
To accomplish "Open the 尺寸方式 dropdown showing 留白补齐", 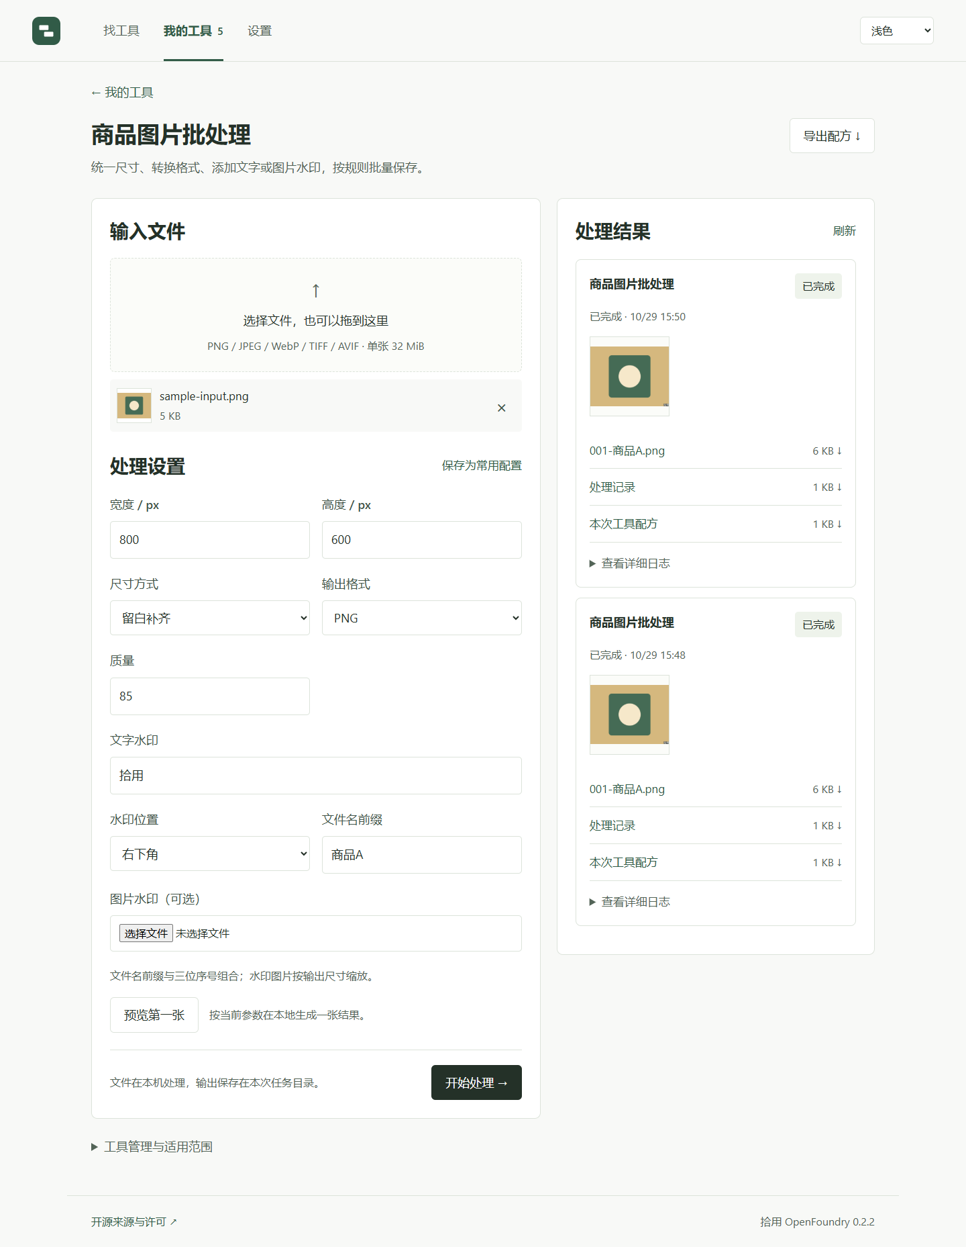I will click(210, 618).
